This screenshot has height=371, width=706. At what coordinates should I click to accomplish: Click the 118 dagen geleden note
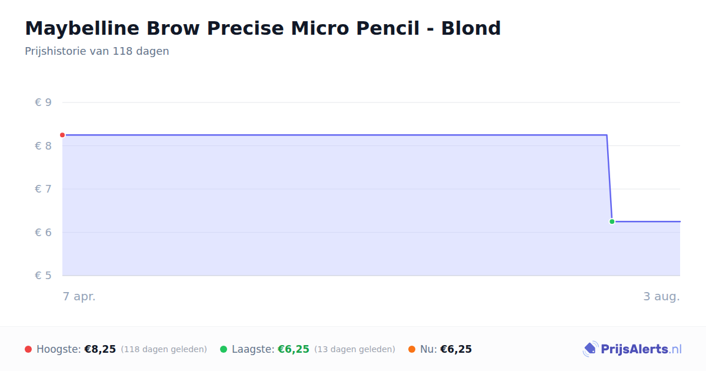164,349
